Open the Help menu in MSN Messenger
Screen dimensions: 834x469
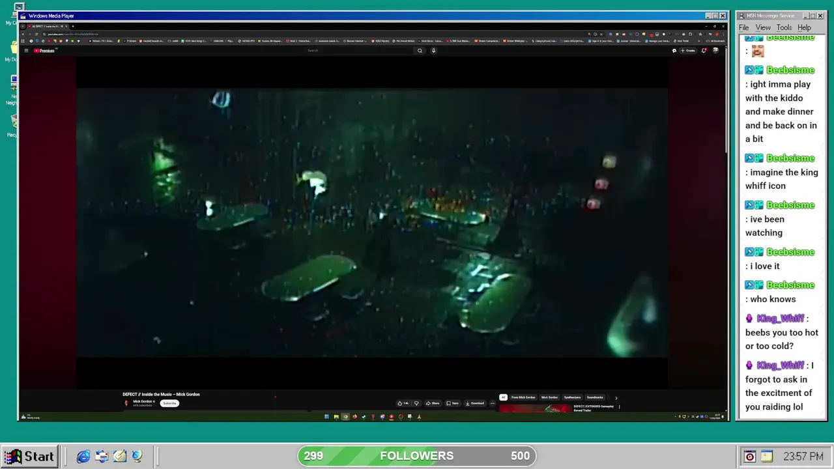pyautogui.click(x=804, y=27)
